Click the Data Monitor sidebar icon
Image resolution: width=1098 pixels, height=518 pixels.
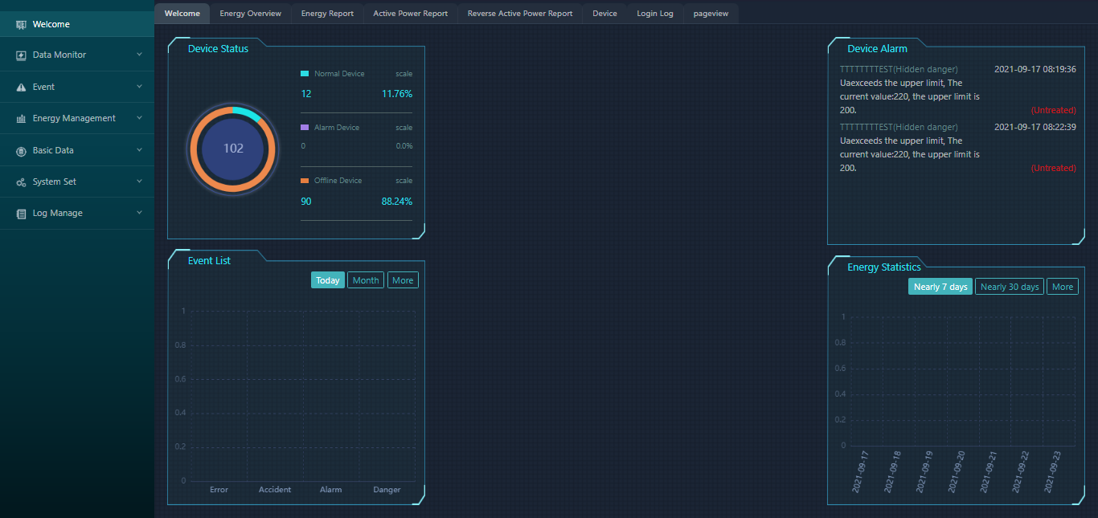(21, 55)
